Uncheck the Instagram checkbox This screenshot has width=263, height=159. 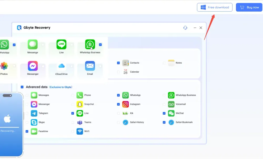118,104
